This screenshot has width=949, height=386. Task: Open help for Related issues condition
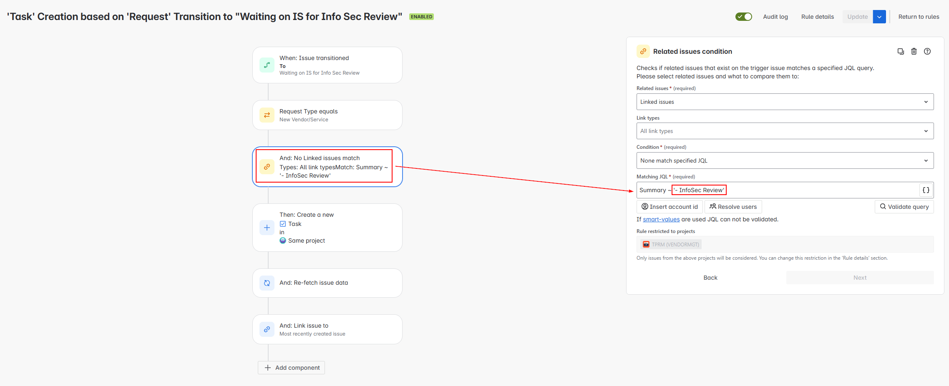point(927,51)
